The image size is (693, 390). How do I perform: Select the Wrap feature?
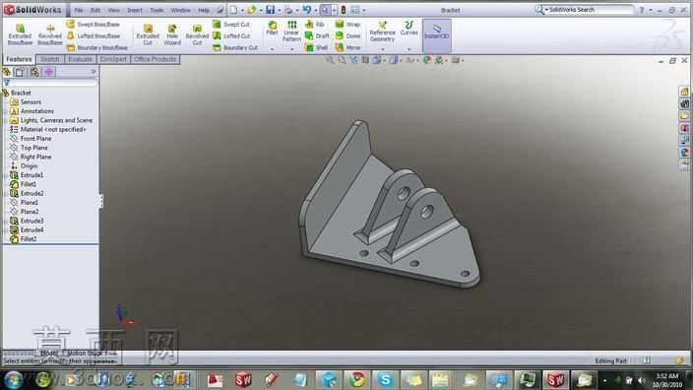[x=347, y=25]
